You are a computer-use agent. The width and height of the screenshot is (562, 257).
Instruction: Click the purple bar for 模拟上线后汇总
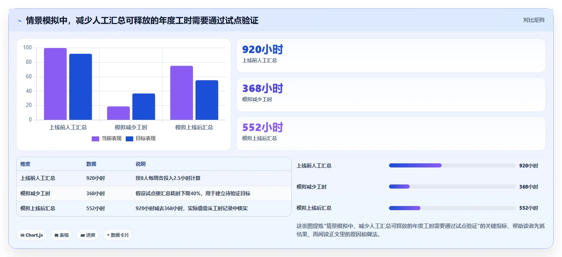pyautogui.click(x=181, y=93)
